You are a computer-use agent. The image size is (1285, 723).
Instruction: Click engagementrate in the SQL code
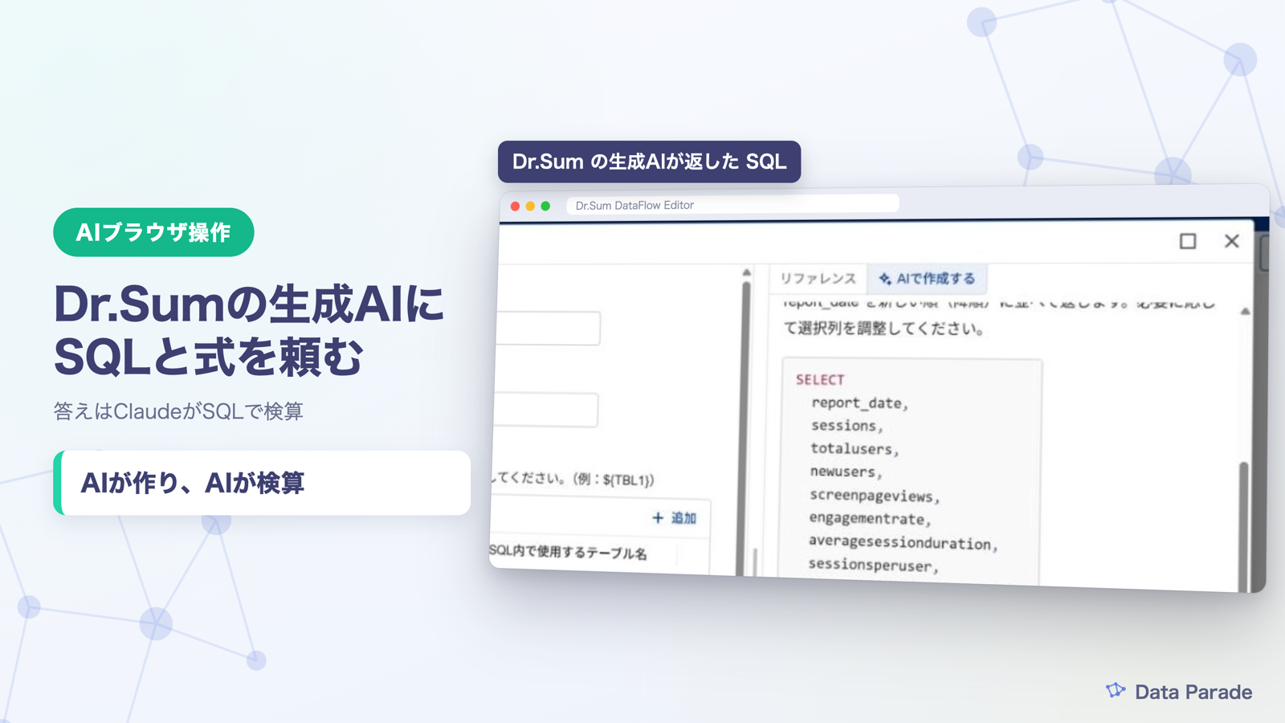tap(867, 519)
